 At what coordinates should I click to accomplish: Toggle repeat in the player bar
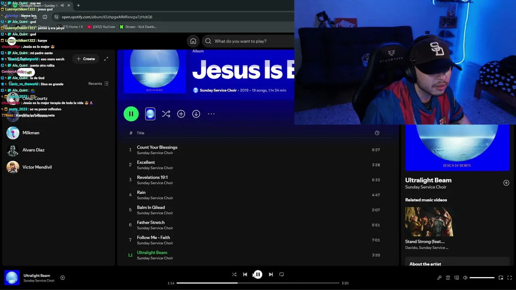(x=282, y=274)
